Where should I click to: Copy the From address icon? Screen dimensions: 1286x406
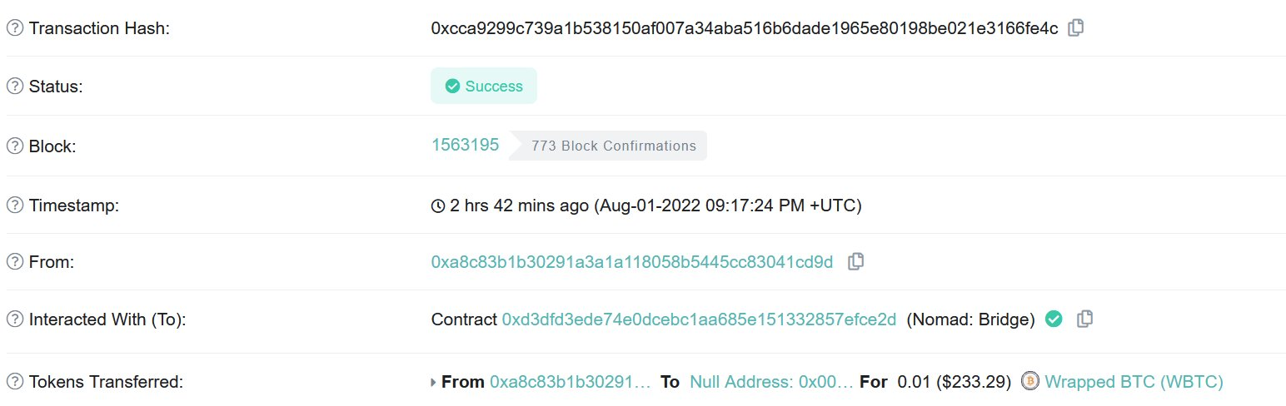[x=855, y=261]
